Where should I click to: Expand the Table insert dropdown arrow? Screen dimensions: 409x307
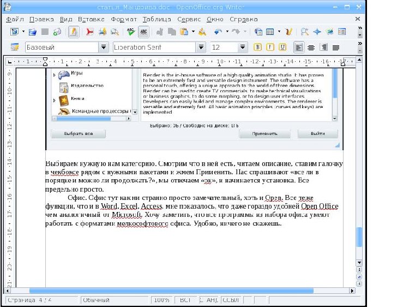coord(279,32)
